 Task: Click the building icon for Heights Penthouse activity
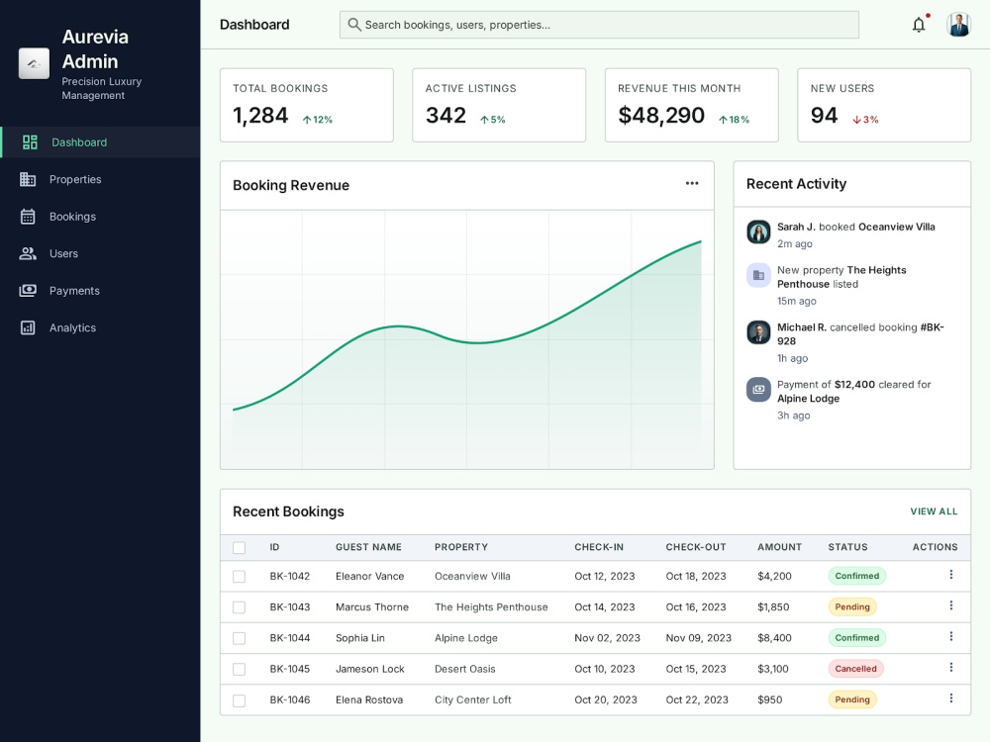[758, 275]
